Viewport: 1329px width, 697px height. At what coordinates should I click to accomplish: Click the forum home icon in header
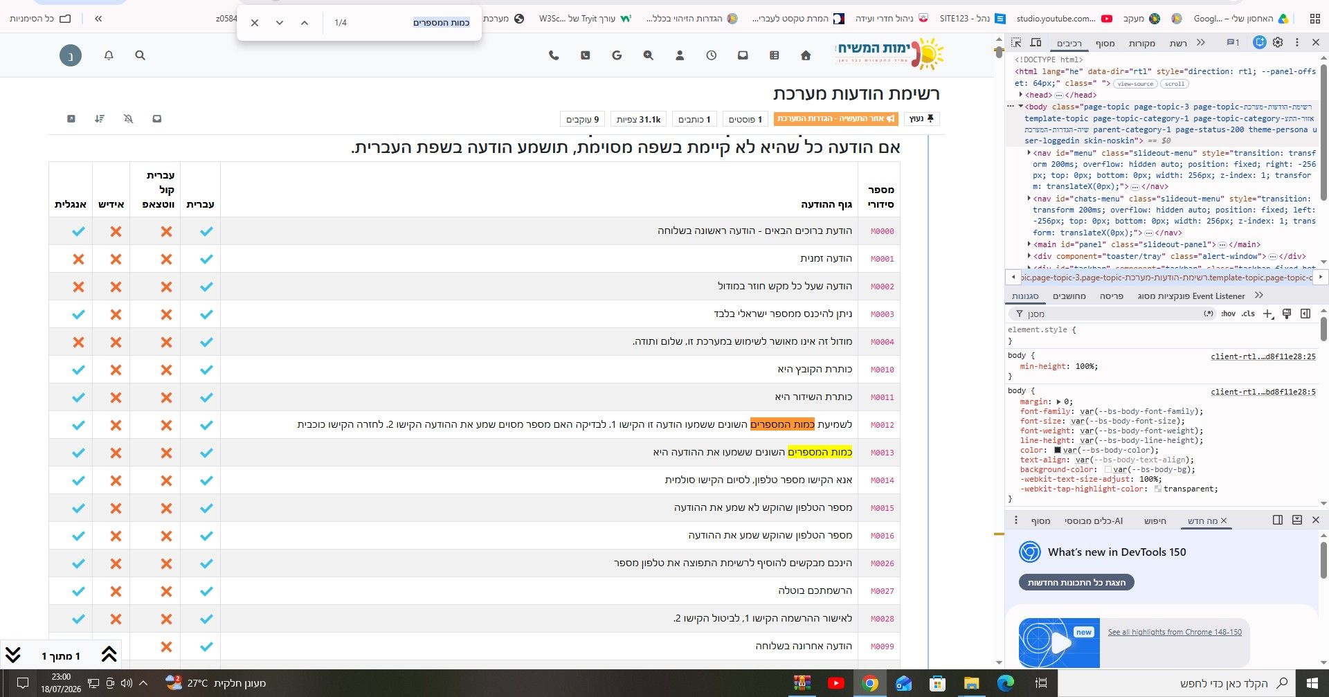(806, 55)
